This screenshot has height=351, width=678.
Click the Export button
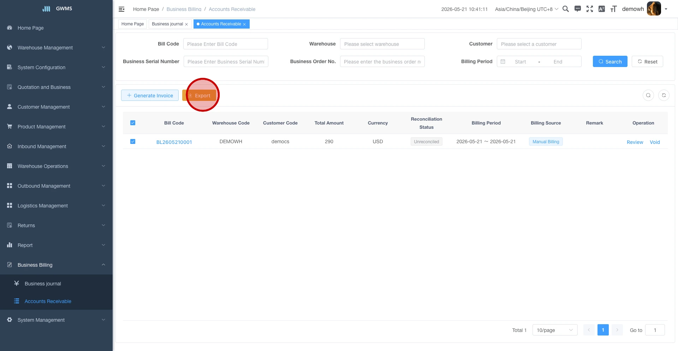[x=199, y=95]
